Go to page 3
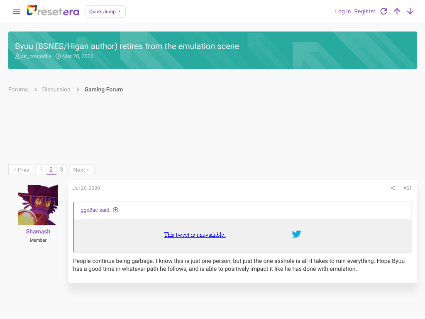The width and height of the screenshot is (425, 319). 61,170
